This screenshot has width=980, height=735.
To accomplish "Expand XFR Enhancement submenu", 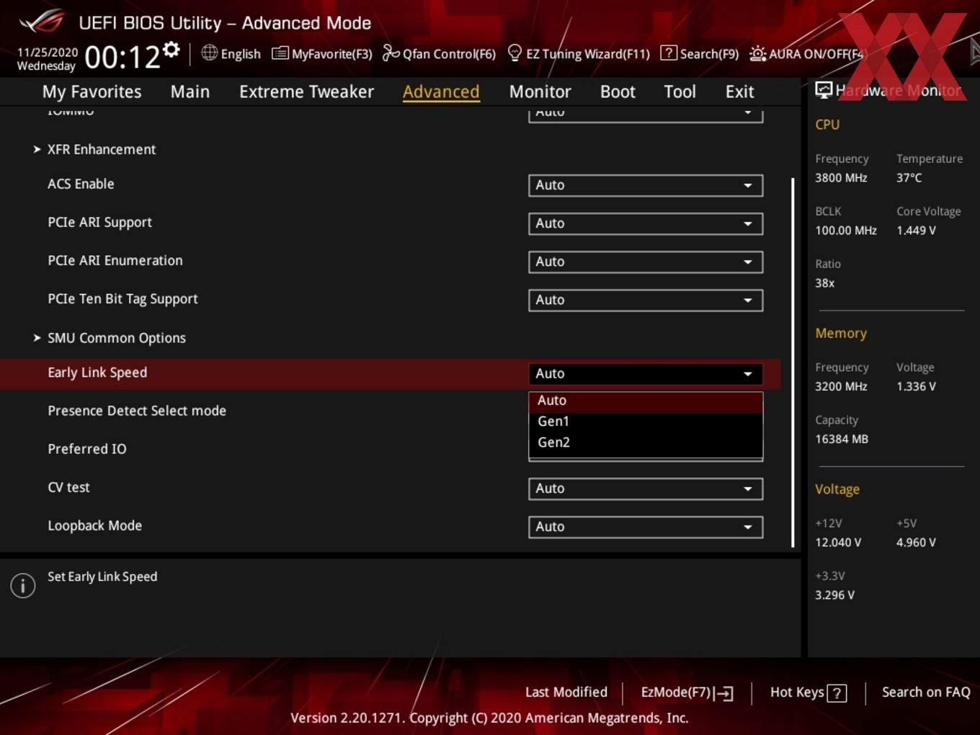I will click(x=101, y=149).
